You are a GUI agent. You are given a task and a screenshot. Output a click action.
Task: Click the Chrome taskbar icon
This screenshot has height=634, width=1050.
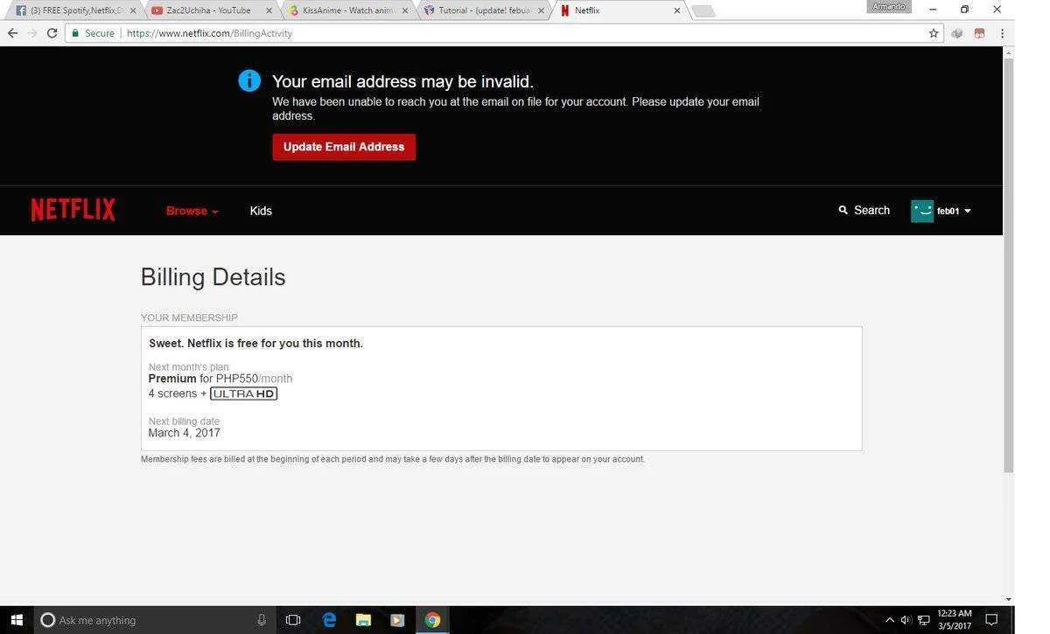(432, 620)
